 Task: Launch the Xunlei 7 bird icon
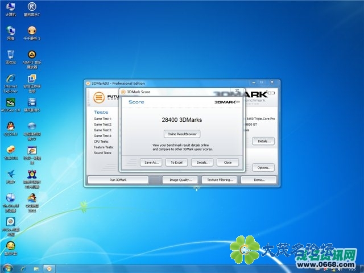tap(10, 177)
